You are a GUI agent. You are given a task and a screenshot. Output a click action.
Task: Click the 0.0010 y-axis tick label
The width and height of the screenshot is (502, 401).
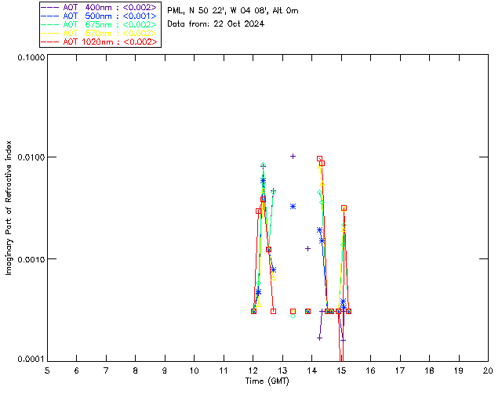click(31, 259)
